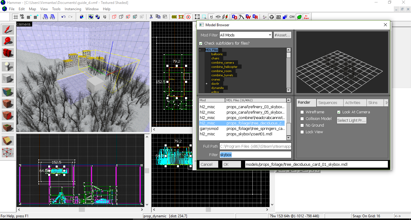Open the Mod Filter dropdown
The image size is (411, 220).
click(270, 35)
